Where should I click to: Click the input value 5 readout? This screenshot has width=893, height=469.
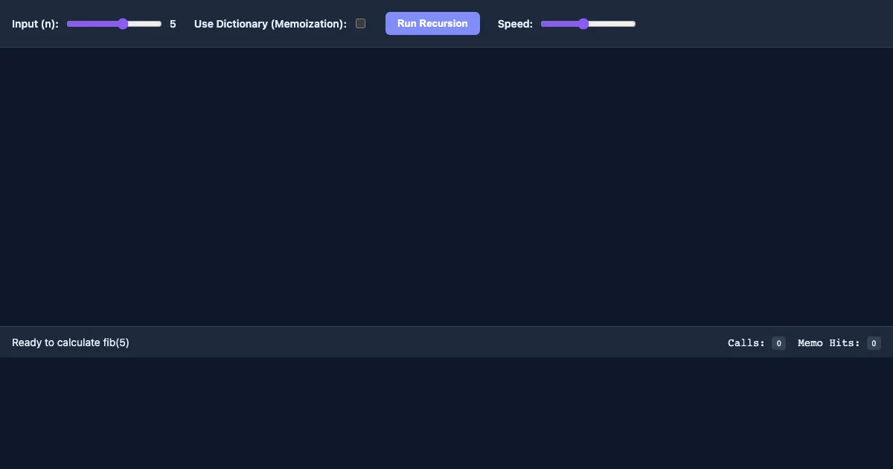[x=173, y=24]
